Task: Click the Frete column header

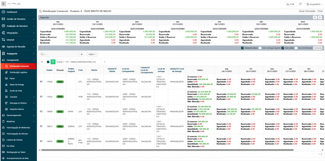Action: click(80, 70)
